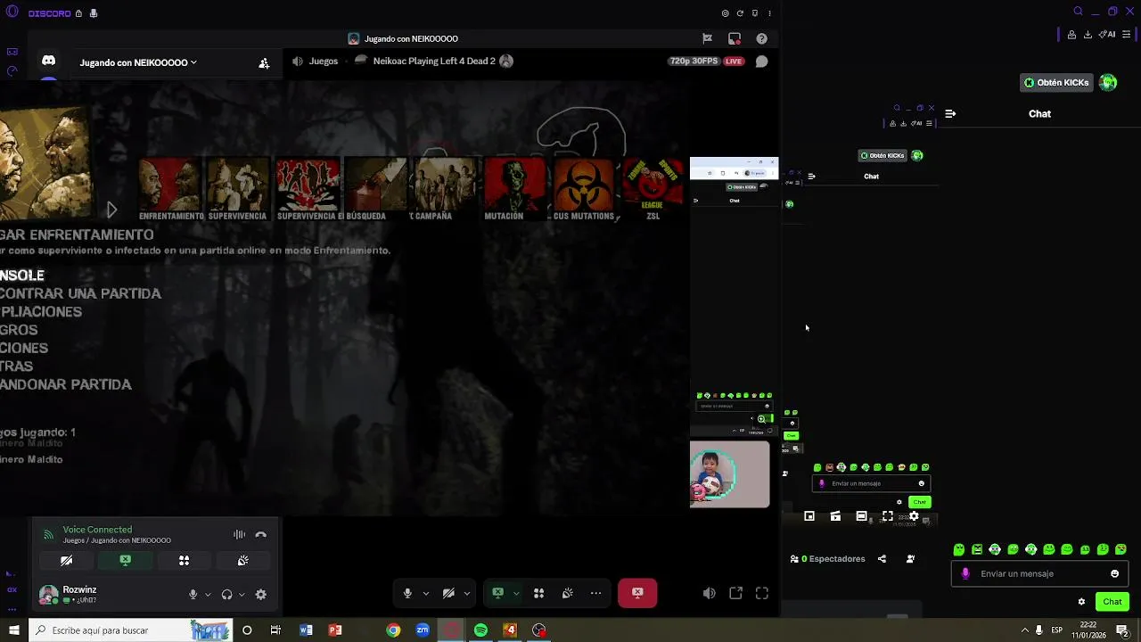Open the emoji picker in the large message box

(1114, 574)
